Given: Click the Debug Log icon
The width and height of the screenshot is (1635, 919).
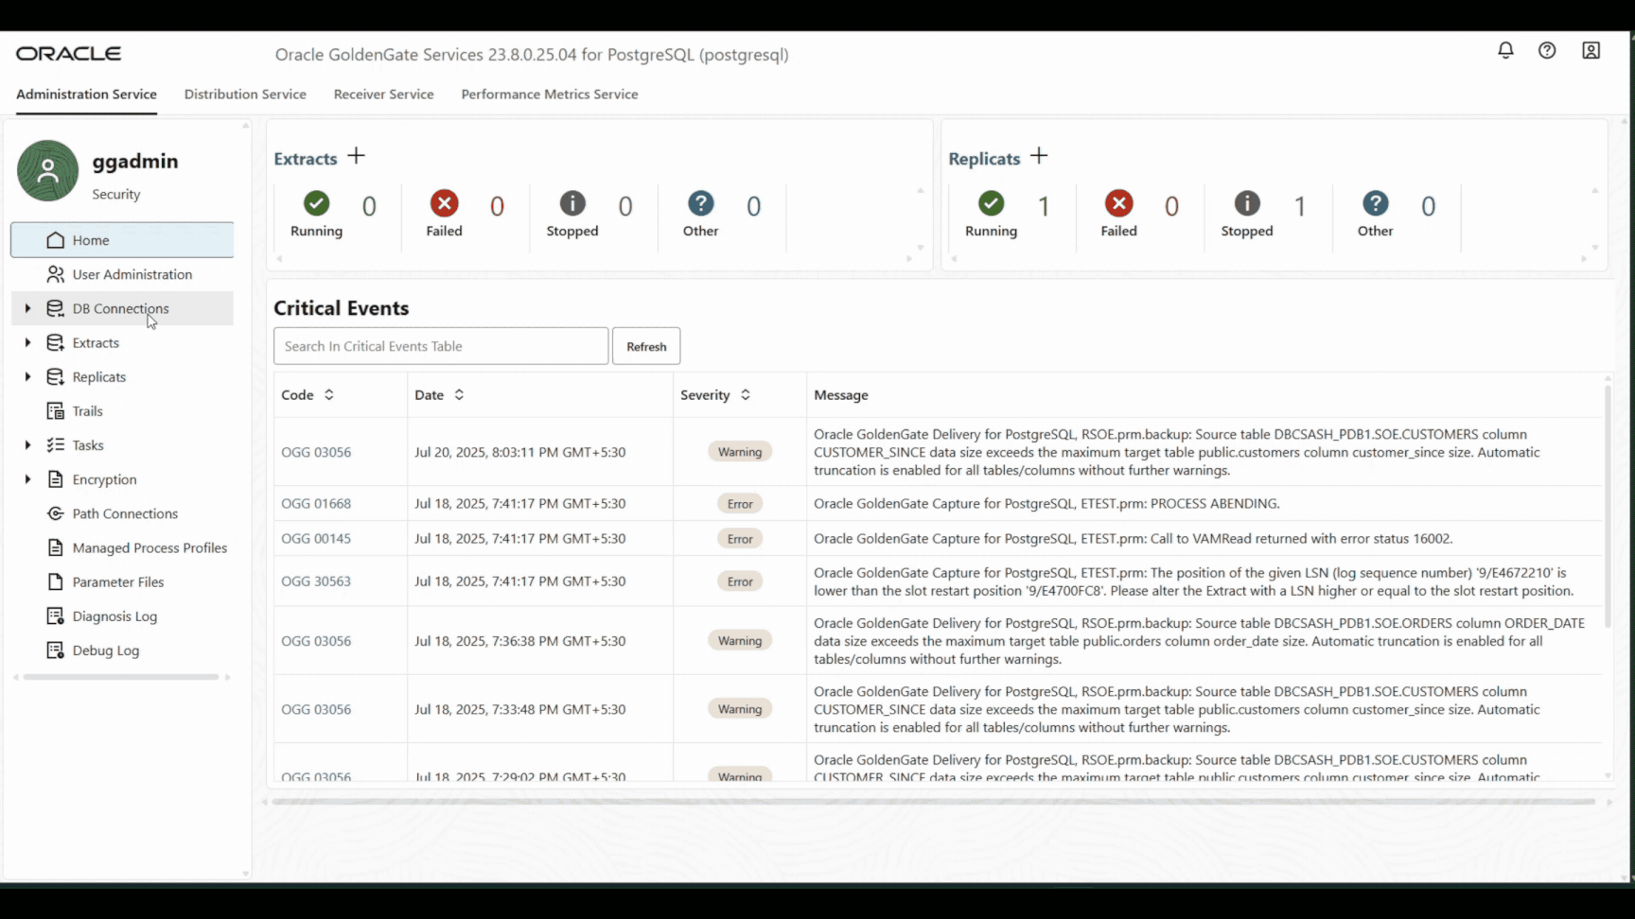Looking at the screenshot, I should point(56,650).
